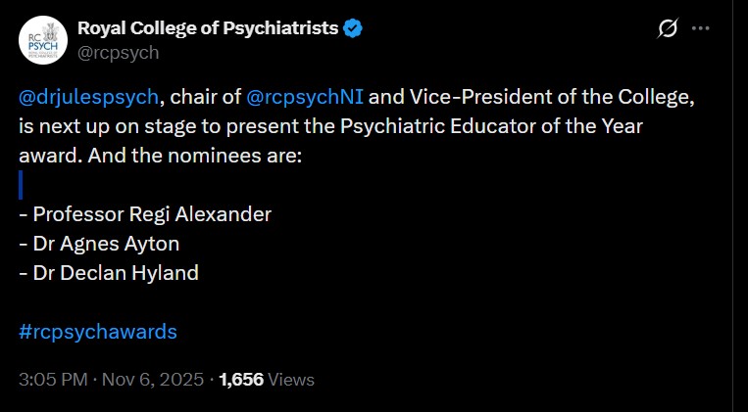Click the text is next up on stage
The image size is (748, 412).
pyautogui.click(x=105, y=126)
